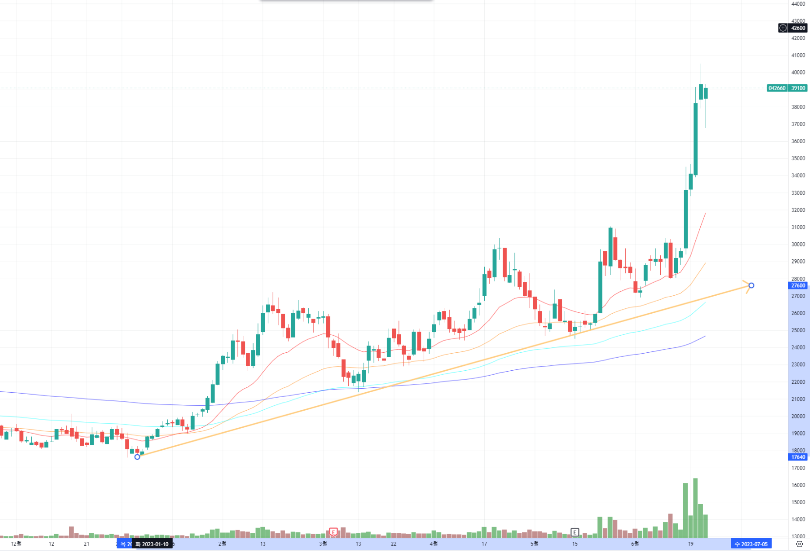The image size is (810, 552).
Task: Click the plus icon beside the 42600 label
Action: coord(783,28)
